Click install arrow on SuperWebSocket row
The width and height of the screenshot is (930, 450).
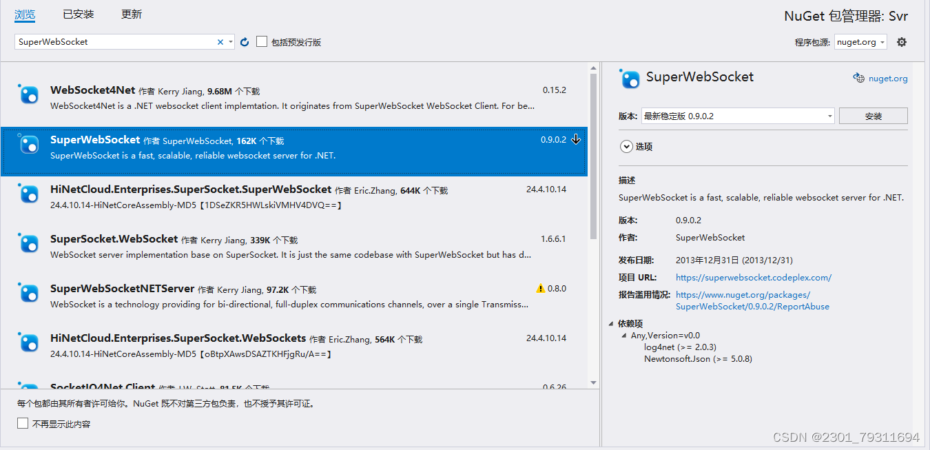tap(576, 139)
